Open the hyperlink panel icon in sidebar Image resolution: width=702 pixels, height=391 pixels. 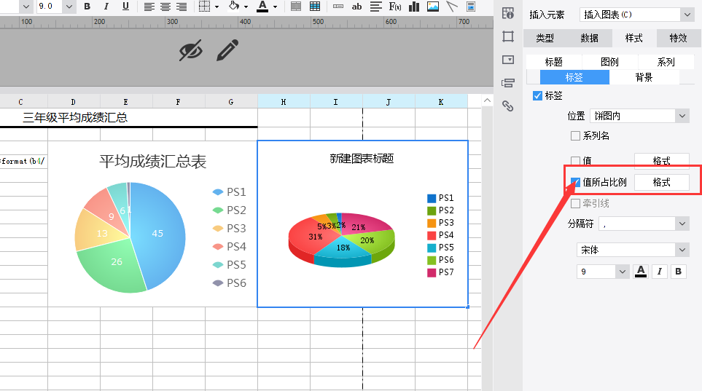[507, 106]
